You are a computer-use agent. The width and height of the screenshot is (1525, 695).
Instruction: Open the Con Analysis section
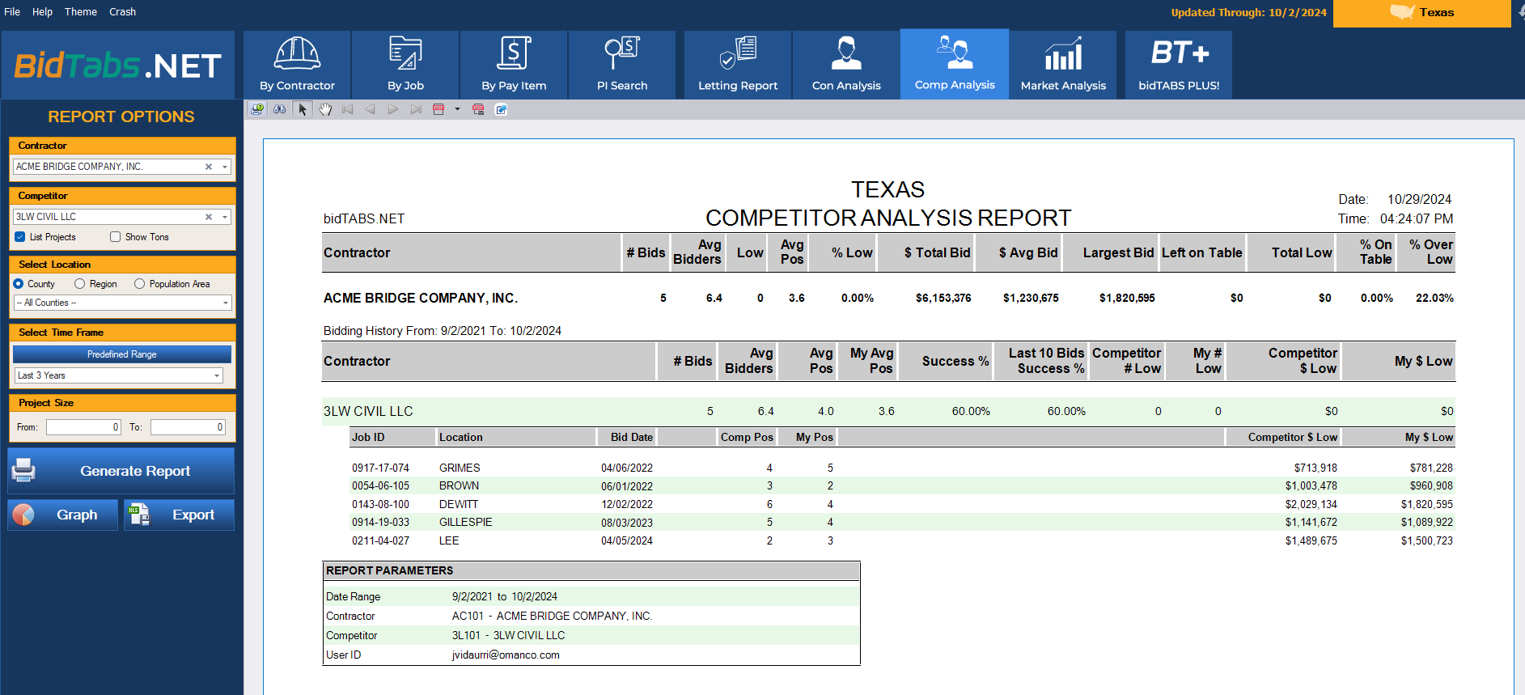point(846,65)
